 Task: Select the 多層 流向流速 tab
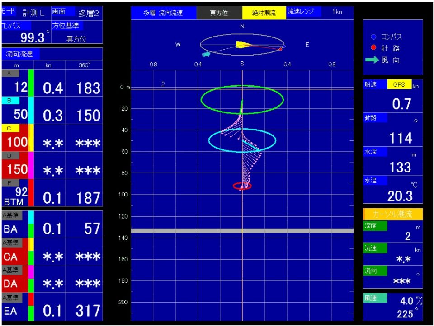click(x=164, y=13)
